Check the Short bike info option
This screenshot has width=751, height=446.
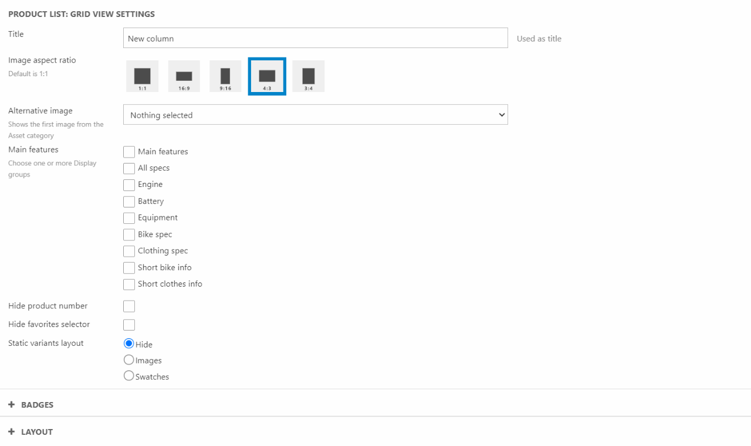pos(129,268)
